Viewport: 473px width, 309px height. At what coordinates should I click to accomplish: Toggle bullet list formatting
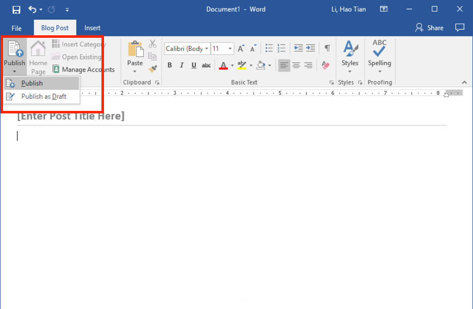(269, 48)
